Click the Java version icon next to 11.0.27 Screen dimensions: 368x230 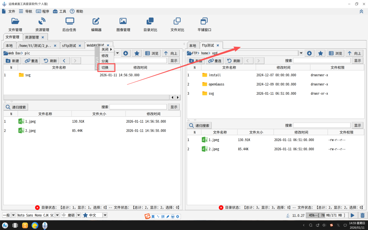coord(288,215)
